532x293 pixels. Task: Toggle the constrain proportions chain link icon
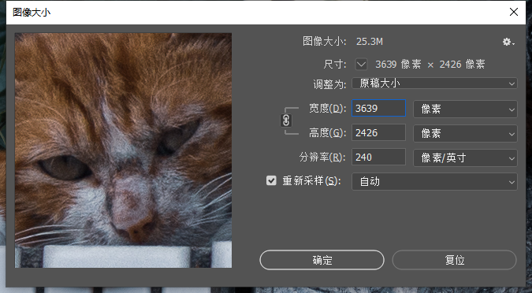(x=286, y=121)
